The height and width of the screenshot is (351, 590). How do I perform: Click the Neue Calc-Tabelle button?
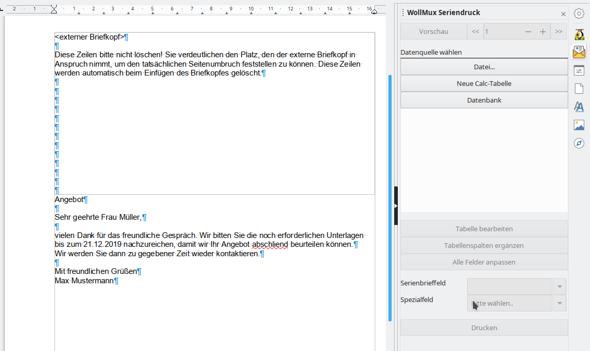pyautogui.click(x=484, y=83)
